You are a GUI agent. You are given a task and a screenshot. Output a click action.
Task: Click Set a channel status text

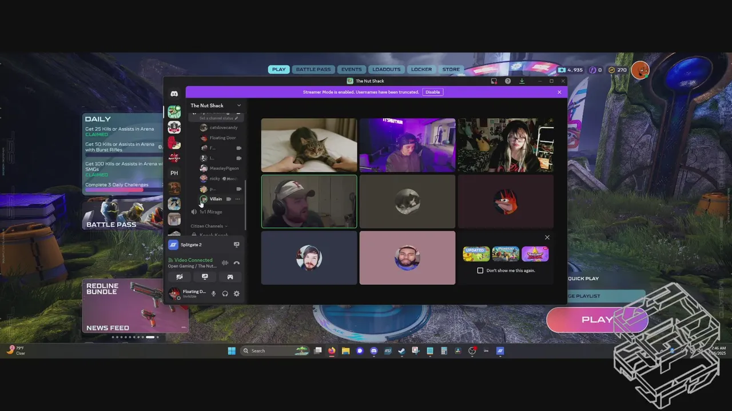coord(216,118)
